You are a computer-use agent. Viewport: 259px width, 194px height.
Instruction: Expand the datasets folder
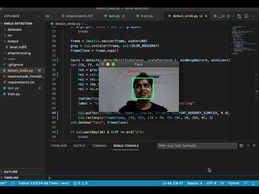(x=15, y=30)
